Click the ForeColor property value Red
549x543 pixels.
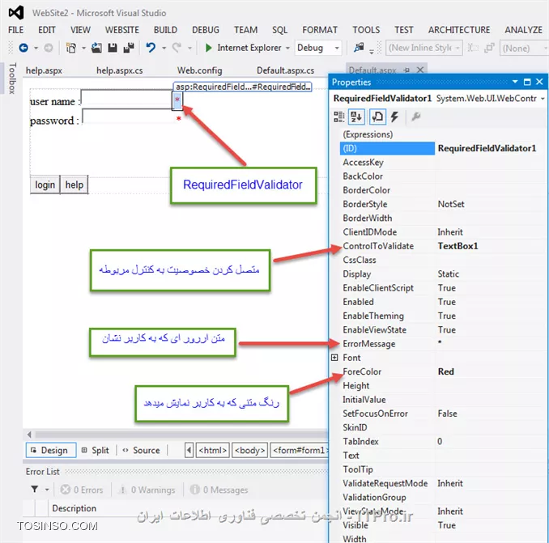point(445,371)
